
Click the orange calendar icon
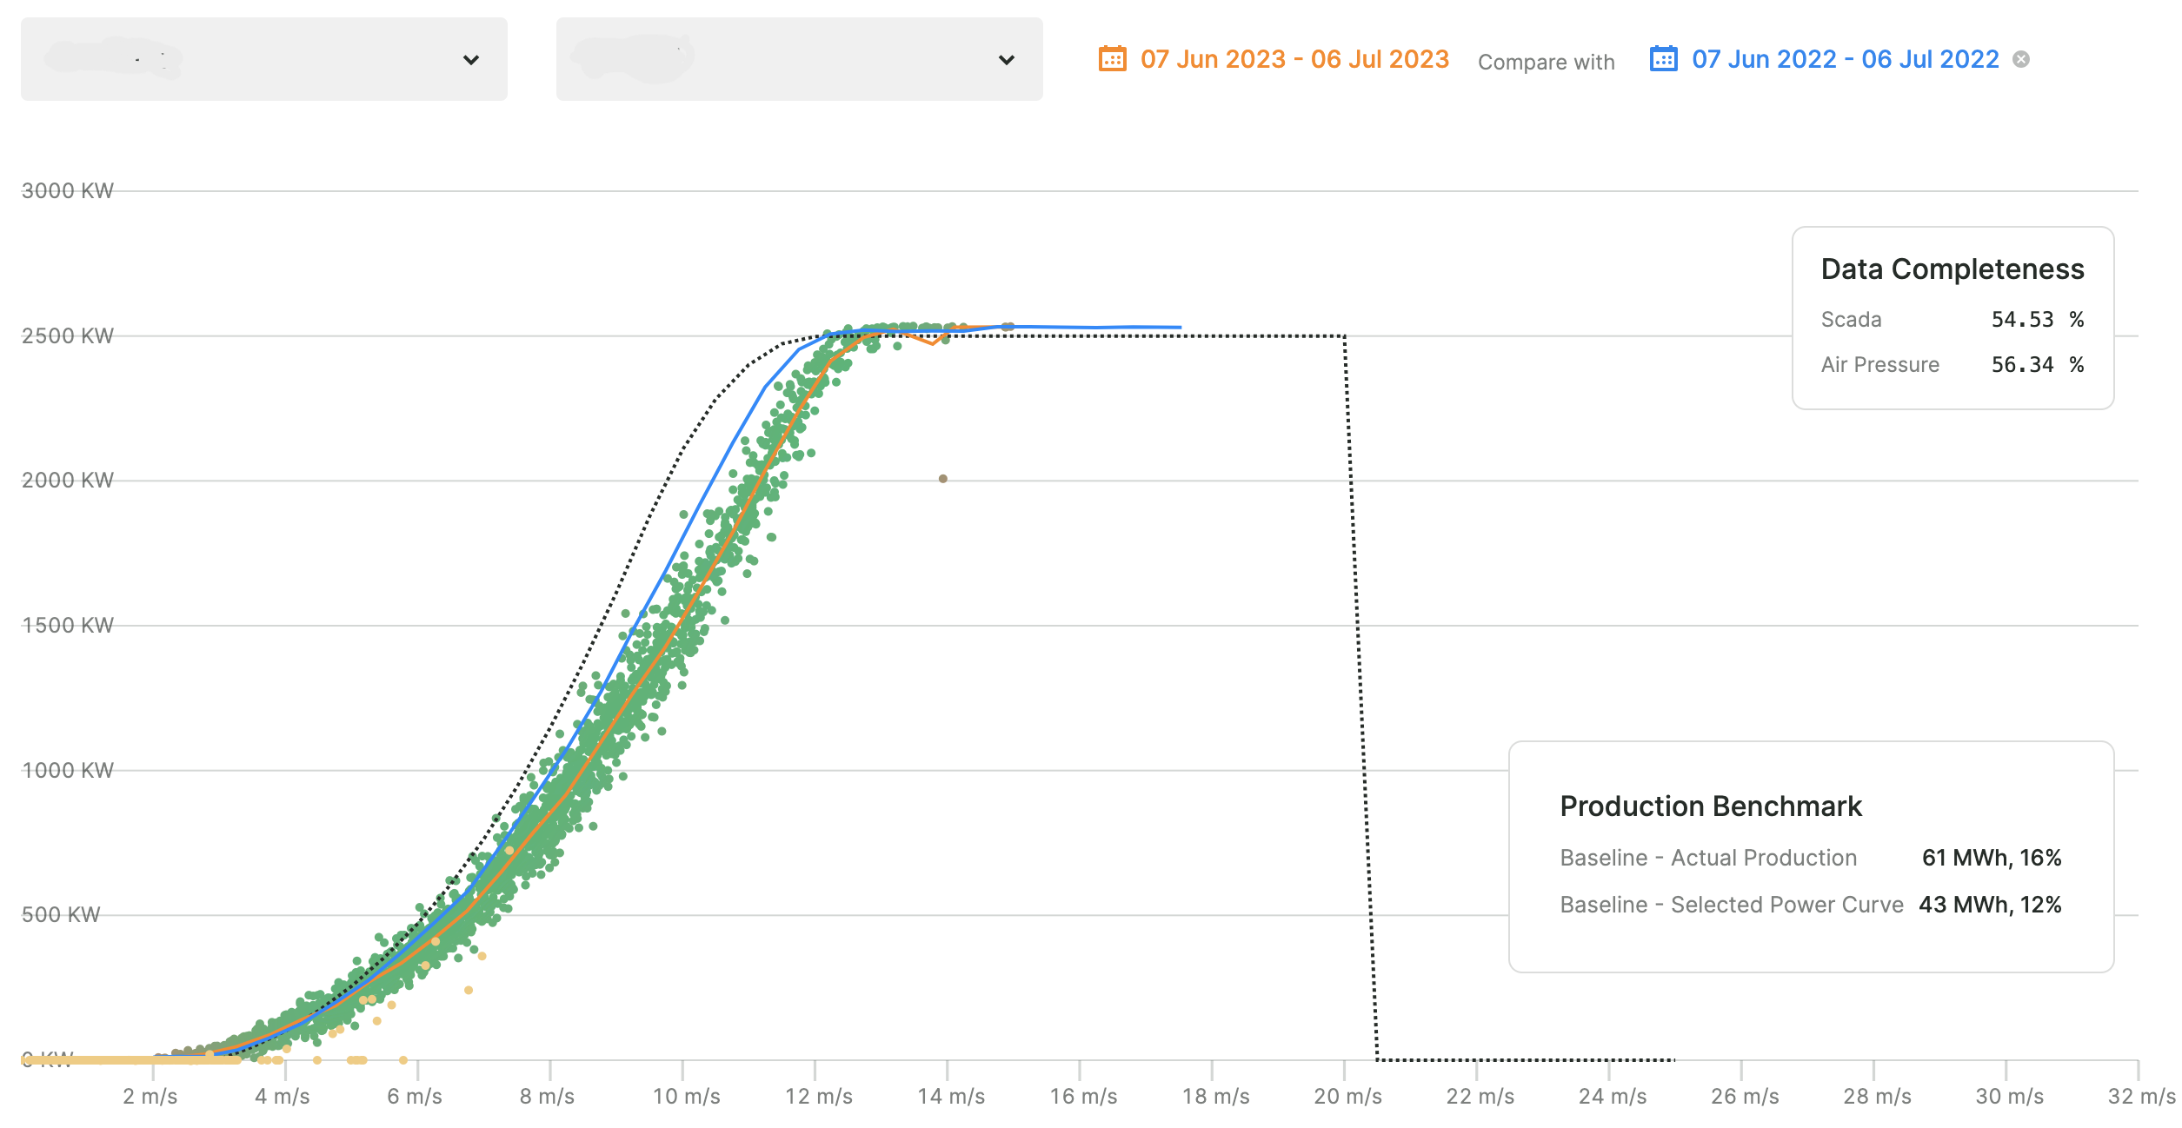click(x=1112, y=59)
